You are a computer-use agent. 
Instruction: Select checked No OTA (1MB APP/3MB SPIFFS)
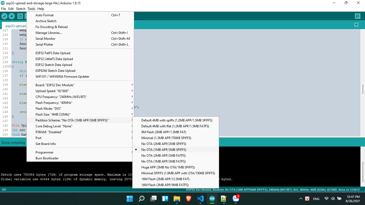(x=176, y=150)
